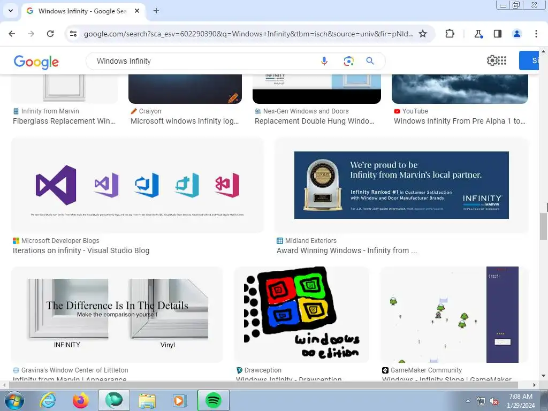Click the scroll down arrow of the page
Viewport: 548px width, 411px height.
pos(543,375)
